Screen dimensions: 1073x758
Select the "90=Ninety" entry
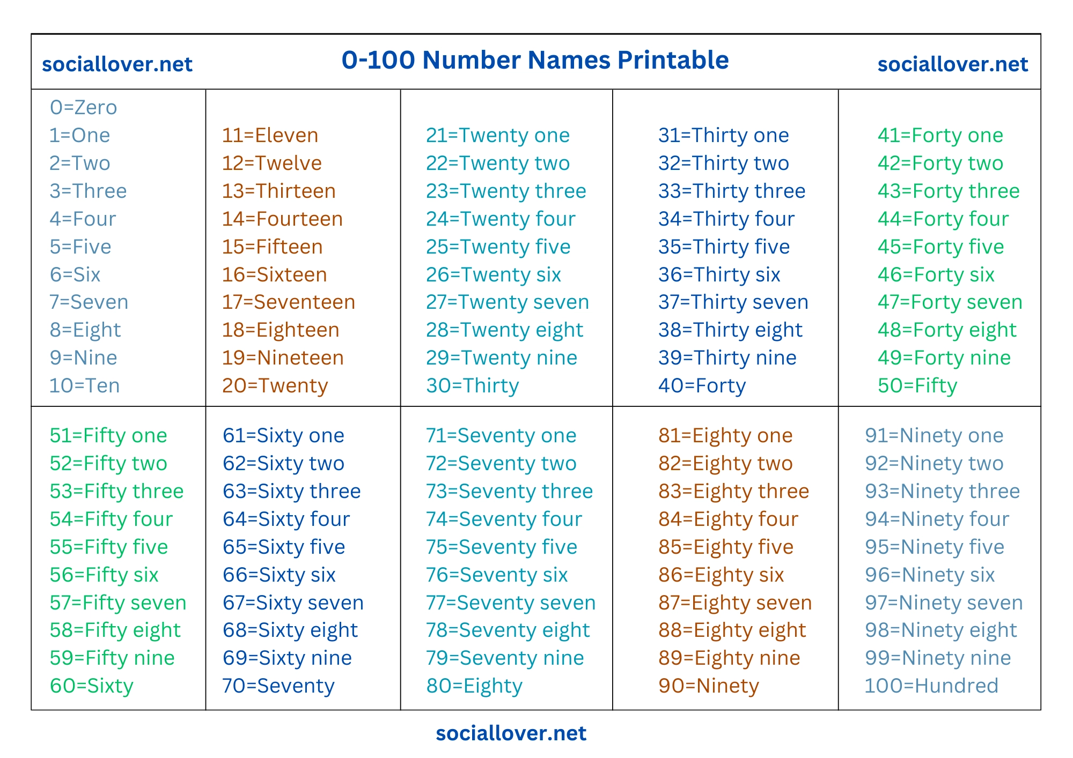708,686
